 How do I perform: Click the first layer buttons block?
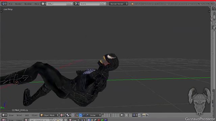coord(106,115)
